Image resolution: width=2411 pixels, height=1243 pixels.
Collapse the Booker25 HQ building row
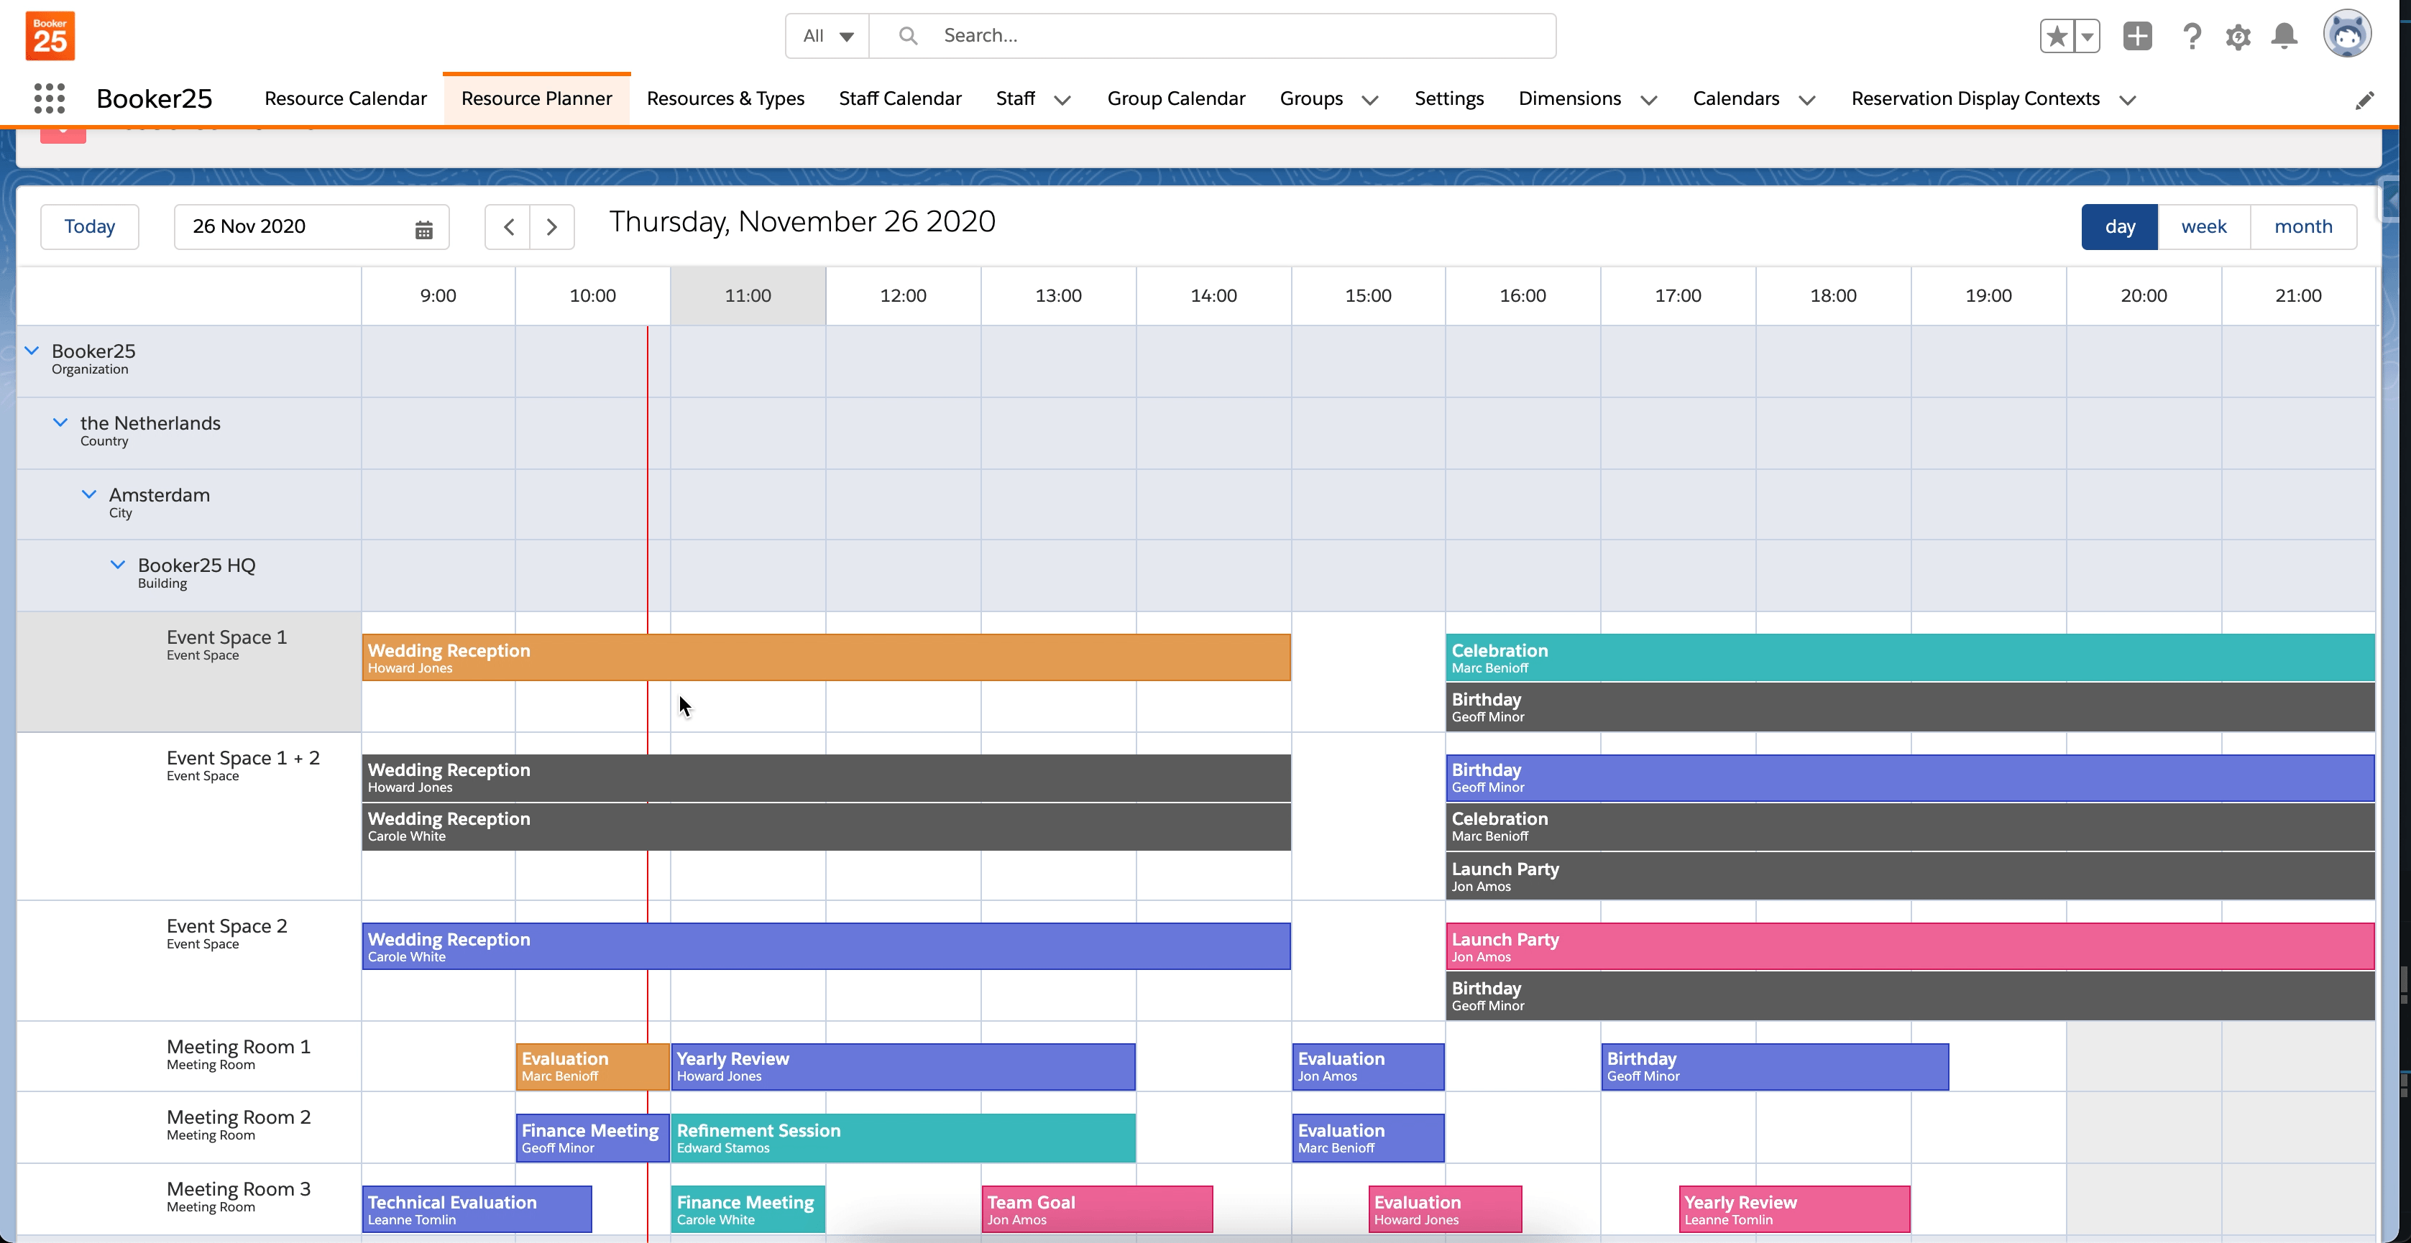(118, 565)
